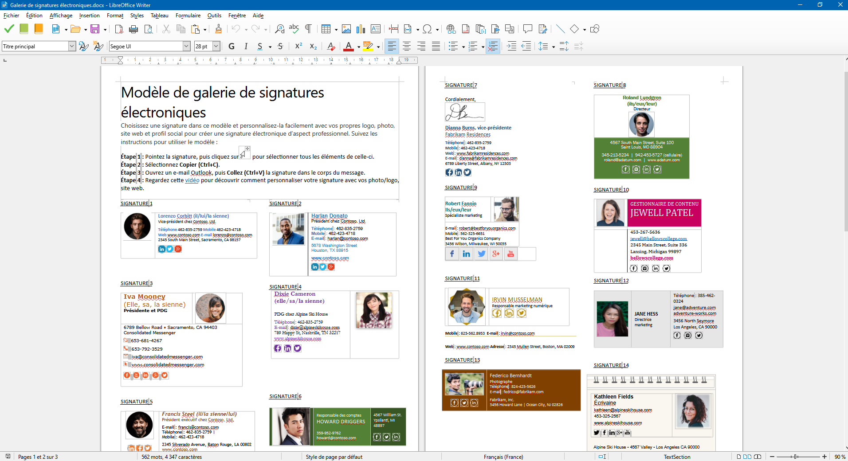Increase indent icon

tap(511, 46)
